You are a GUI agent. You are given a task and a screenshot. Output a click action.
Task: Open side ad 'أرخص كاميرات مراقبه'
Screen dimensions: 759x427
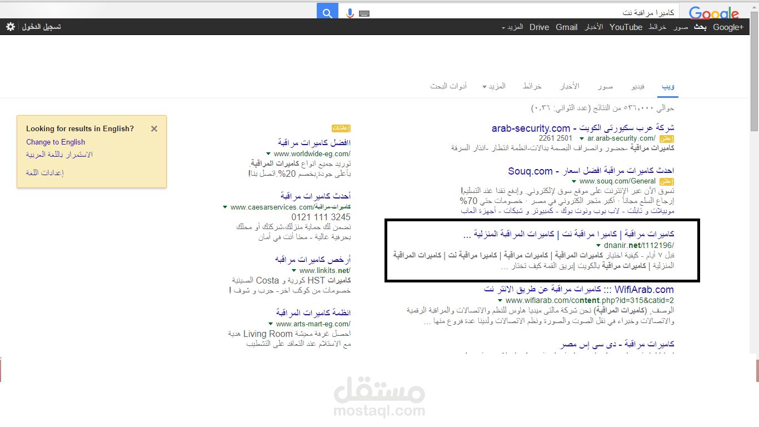[x=313, y=260]
